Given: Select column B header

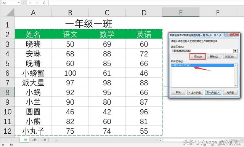Looking at the screenshot, I should coord(70,13).
